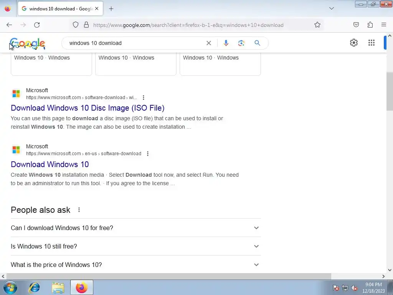Open Google quick settings gear

coord(353,43)
